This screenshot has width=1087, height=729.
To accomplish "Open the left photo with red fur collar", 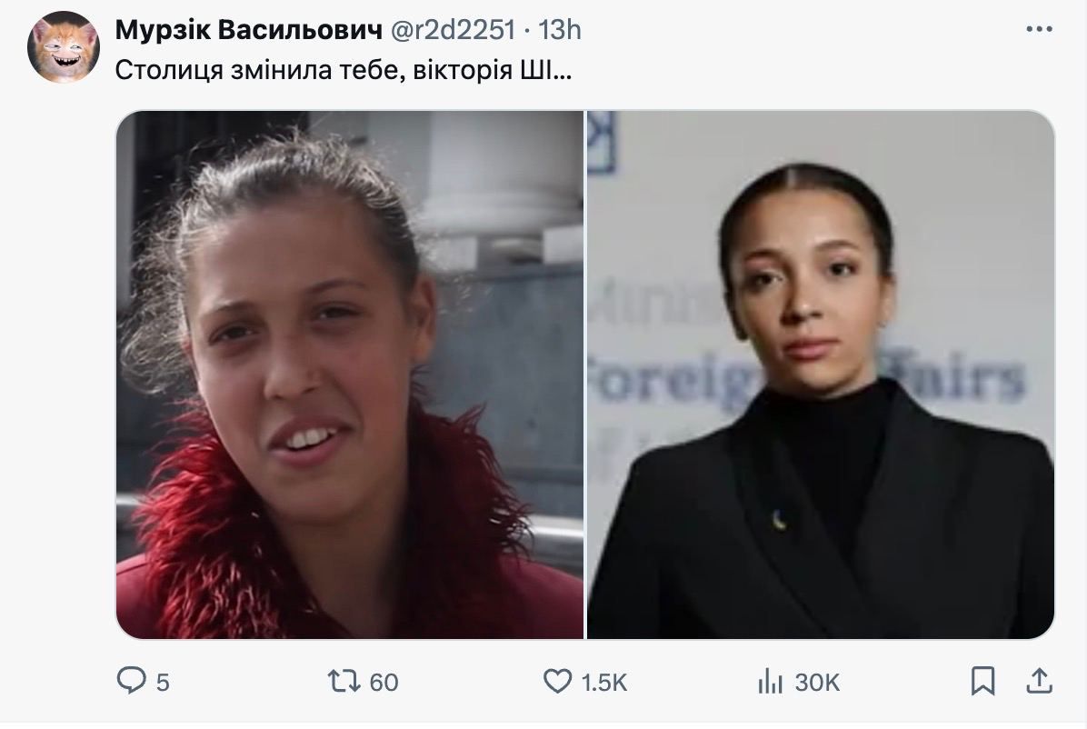I will [349, 374].
